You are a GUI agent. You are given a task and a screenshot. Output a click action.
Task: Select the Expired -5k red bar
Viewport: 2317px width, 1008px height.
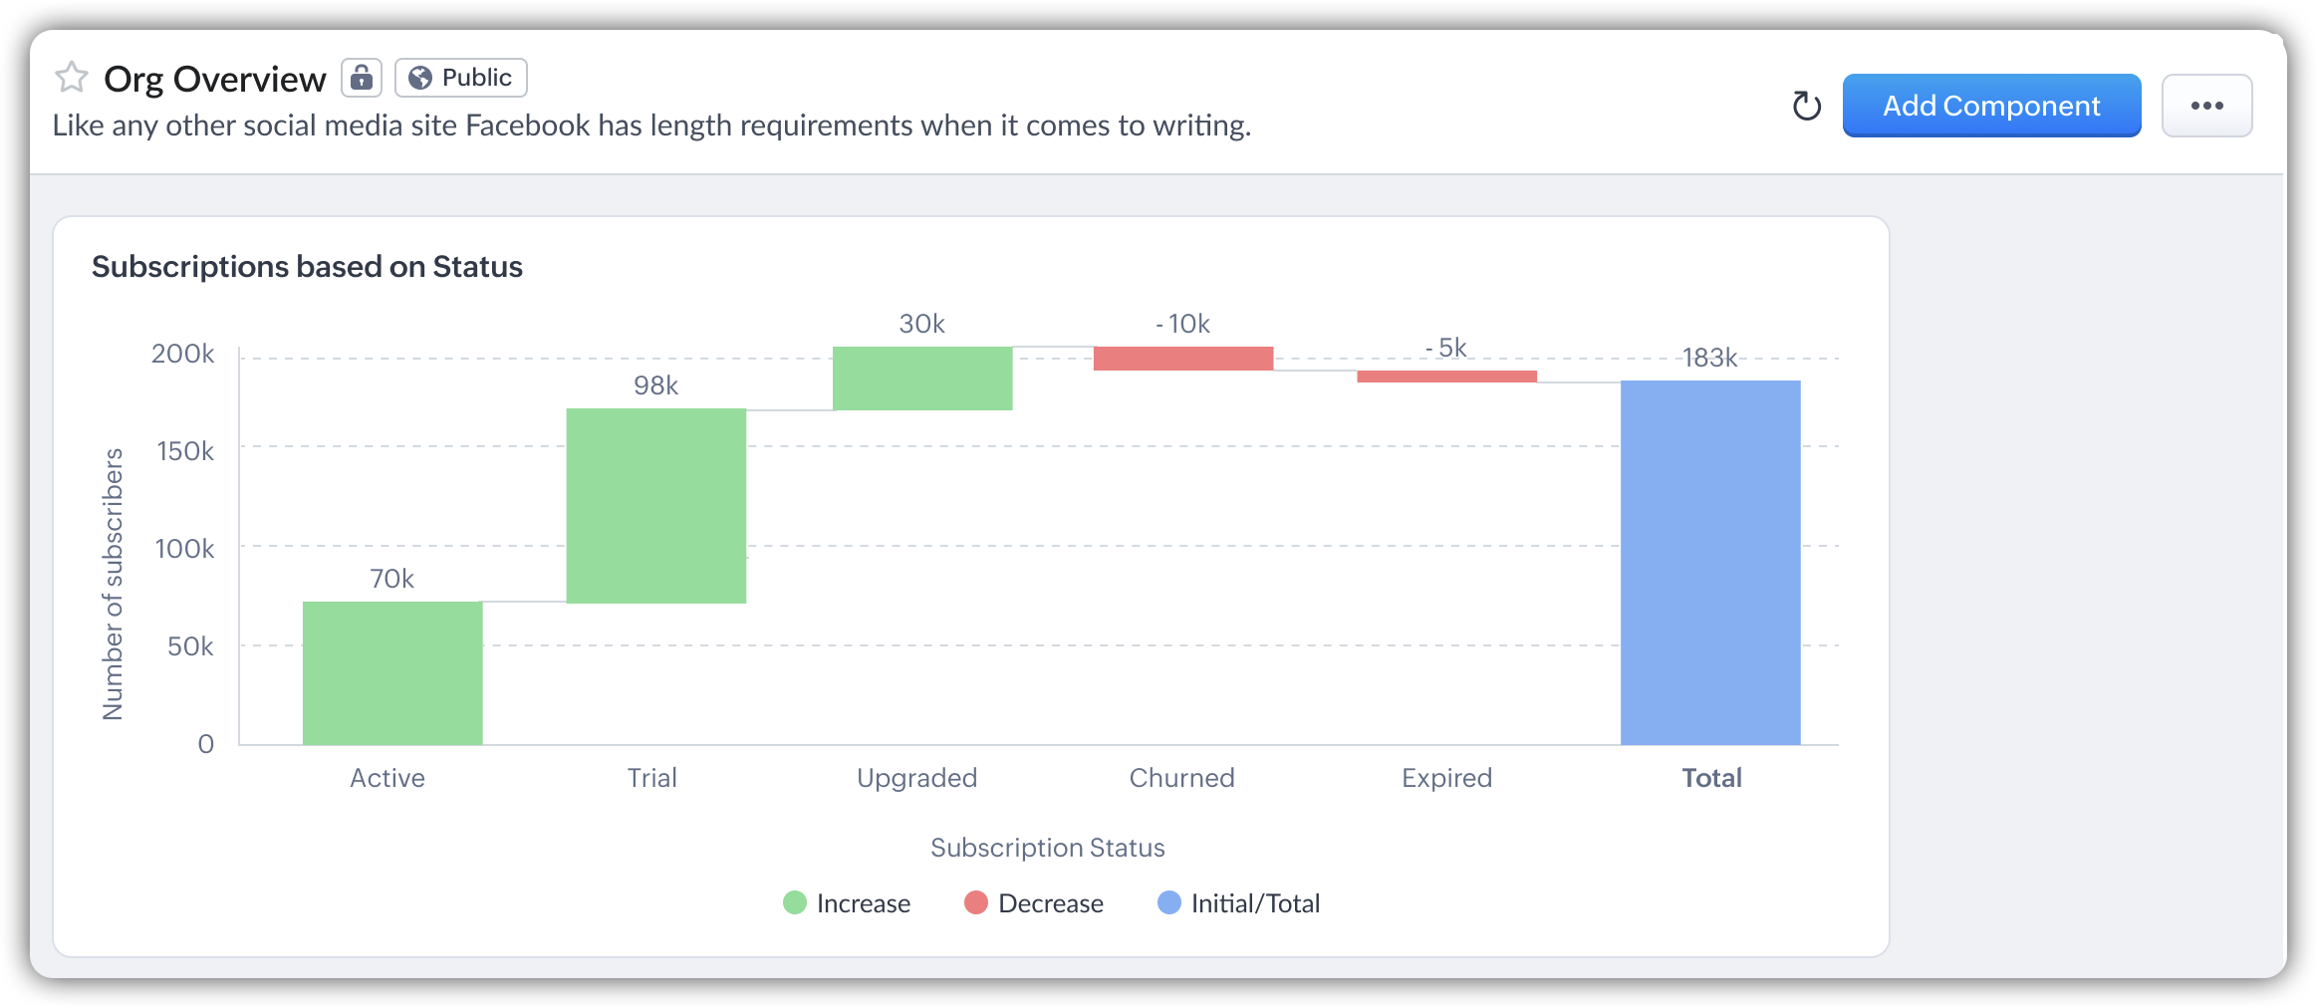click(1446, 377)
